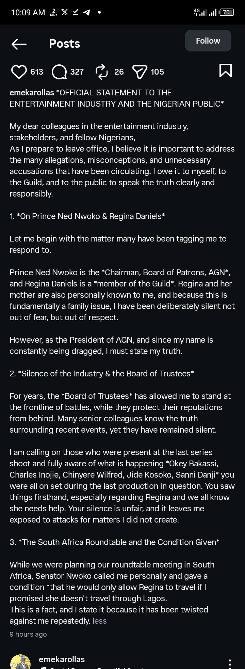Open emekarollas username on next post header
Viewport: 245px width, 669px height.
(62, 659)
